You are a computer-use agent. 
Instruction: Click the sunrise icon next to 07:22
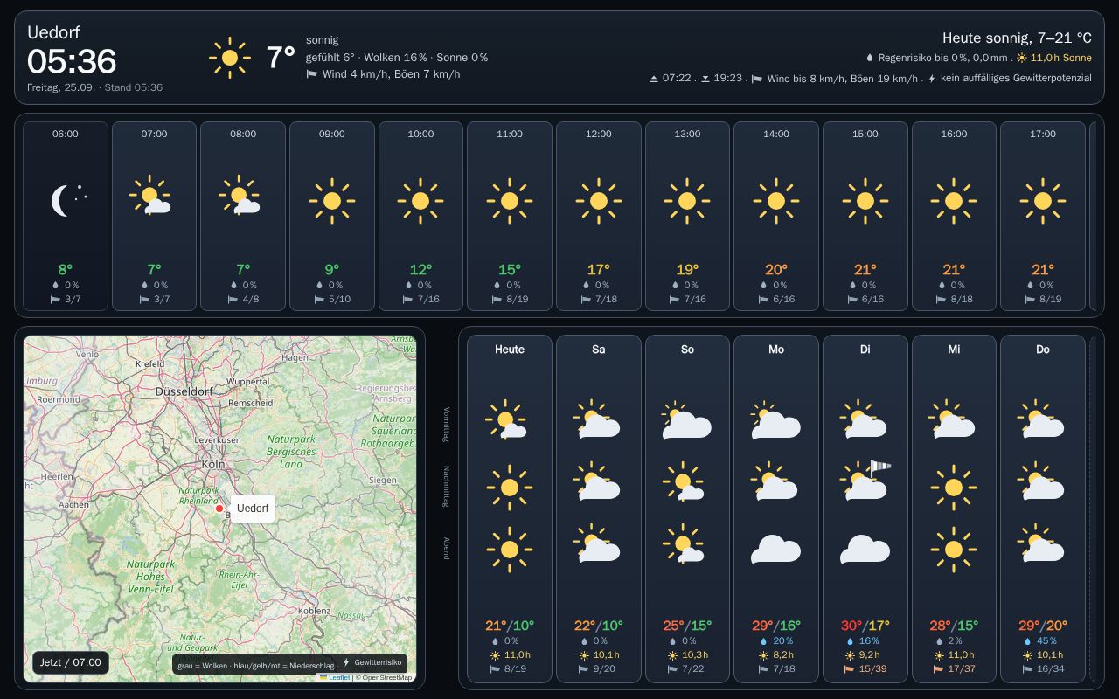(x=653, y=79)
